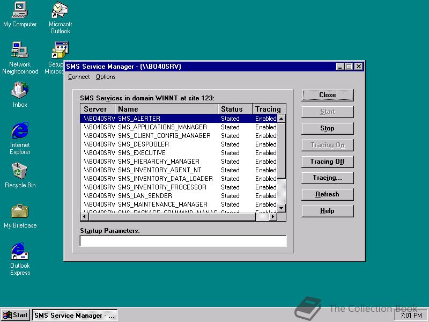Click the list's scroll down arrow

[282, 208]
